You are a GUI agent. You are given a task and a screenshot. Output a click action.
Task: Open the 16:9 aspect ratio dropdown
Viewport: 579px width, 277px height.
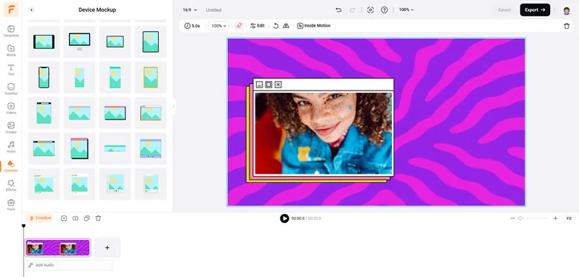click(x=190, y=10)
